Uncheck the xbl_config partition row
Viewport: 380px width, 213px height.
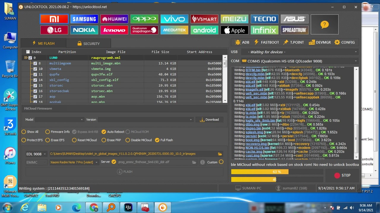point(35,80)
